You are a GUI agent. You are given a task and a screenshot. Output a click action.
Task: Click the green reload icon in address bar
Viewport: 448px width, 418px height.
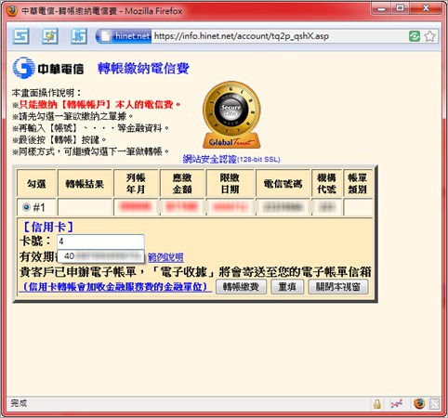click(x=415, y=36)
